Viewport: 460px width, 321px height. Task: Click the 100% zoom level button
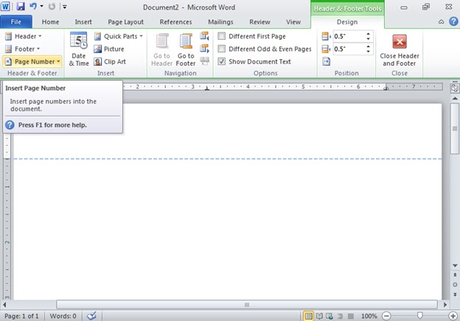click(369, 316)
